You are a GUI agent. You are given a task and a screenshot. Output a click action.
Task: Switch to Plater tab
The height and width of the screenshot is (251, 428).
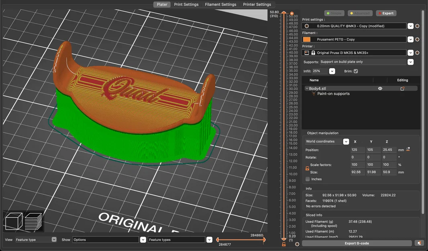[162, 4]
